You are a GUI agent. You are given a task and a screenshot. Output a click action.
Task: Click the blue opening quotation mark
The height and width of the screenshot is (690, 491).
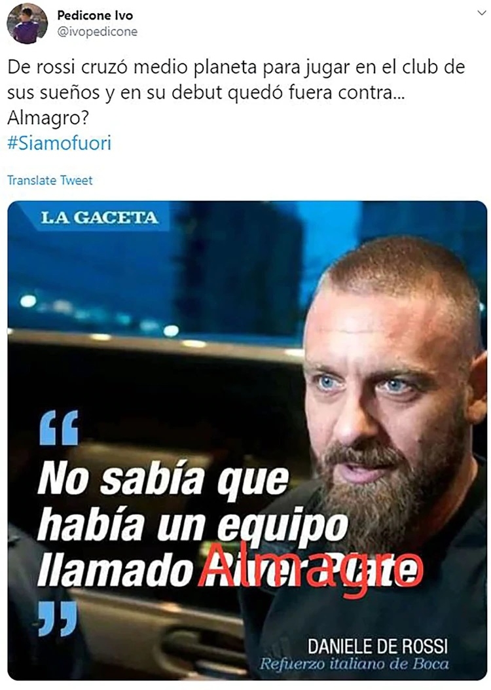pyautogui.click(x=58, y=427)
